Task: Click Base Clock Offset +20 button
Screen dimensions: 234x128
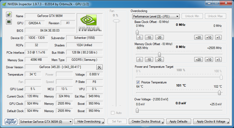Action: (198, 37)
